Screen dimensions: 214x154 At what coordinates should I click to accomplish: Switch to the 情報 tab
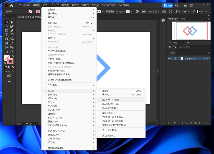click(183, 19)
